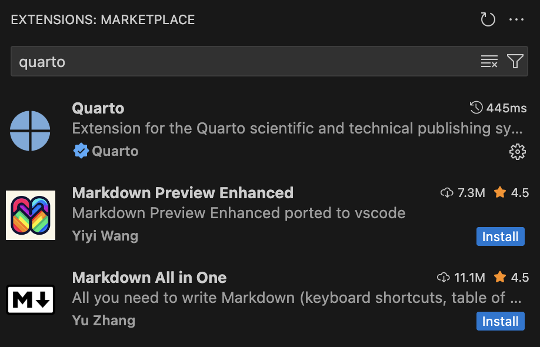Click the Quarto verified publisher badge
The height and width of the screenshot is (347, 540).
81,151
